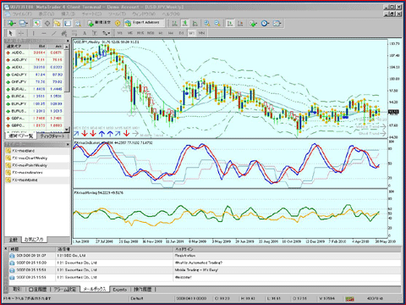Viewport: 406px width, 305px height.
Task: Toggle the Market Watch window button
Action: point(36,24)
